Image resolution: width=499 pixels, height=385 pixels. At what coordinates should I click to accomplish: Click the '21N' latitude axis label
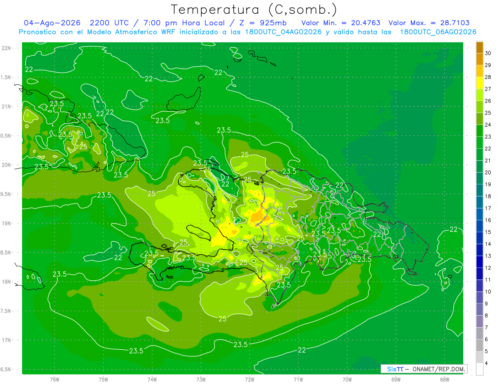pyautogui.click(x=7, y=106)
